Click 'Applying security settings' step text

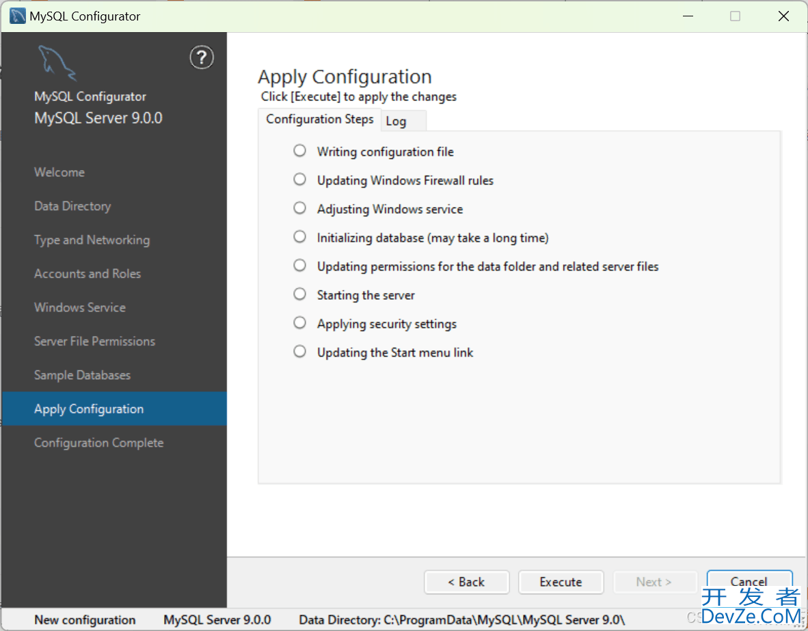coord(387,324)
